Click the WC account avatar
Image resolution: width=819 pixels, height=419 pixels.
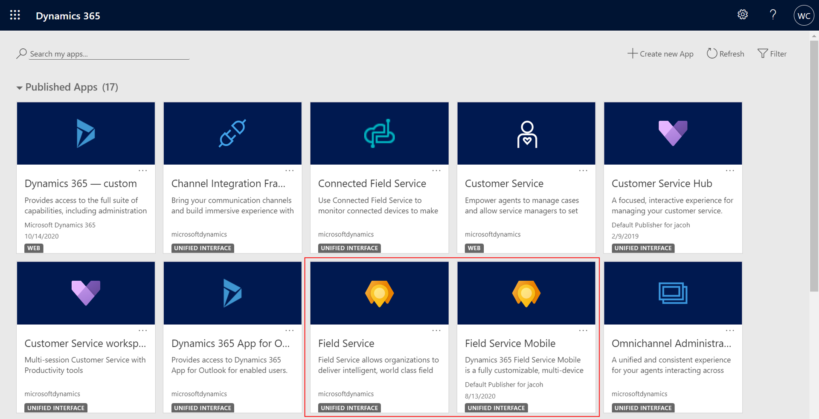click(x=804, y=15)
